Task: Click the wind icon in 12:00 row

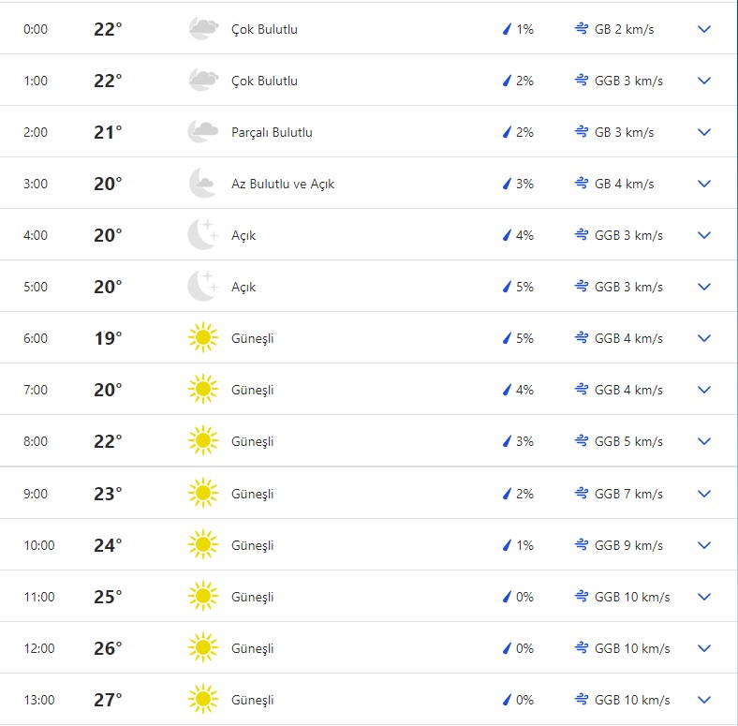Action: 582,648
